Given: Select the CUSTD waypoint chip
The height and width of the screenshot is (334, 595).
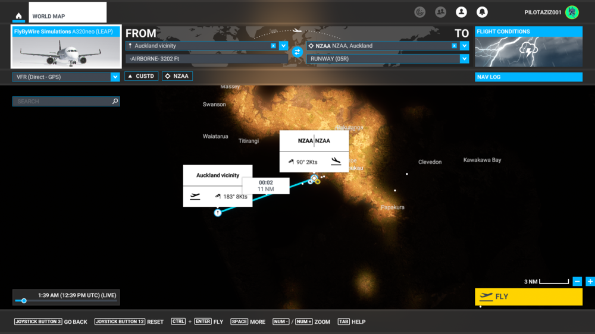Looking at the screenshot, I should [x=142, y=76].
